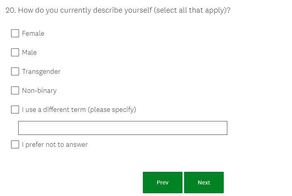Click the '20.' question number
292x196 pixels.
(11, 10)
